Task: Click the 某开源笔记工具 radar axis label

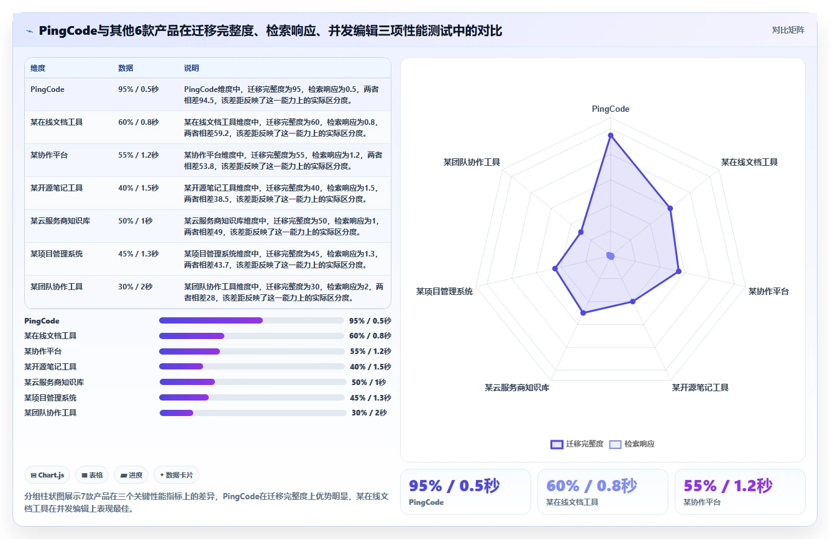Action: point(700,387)
